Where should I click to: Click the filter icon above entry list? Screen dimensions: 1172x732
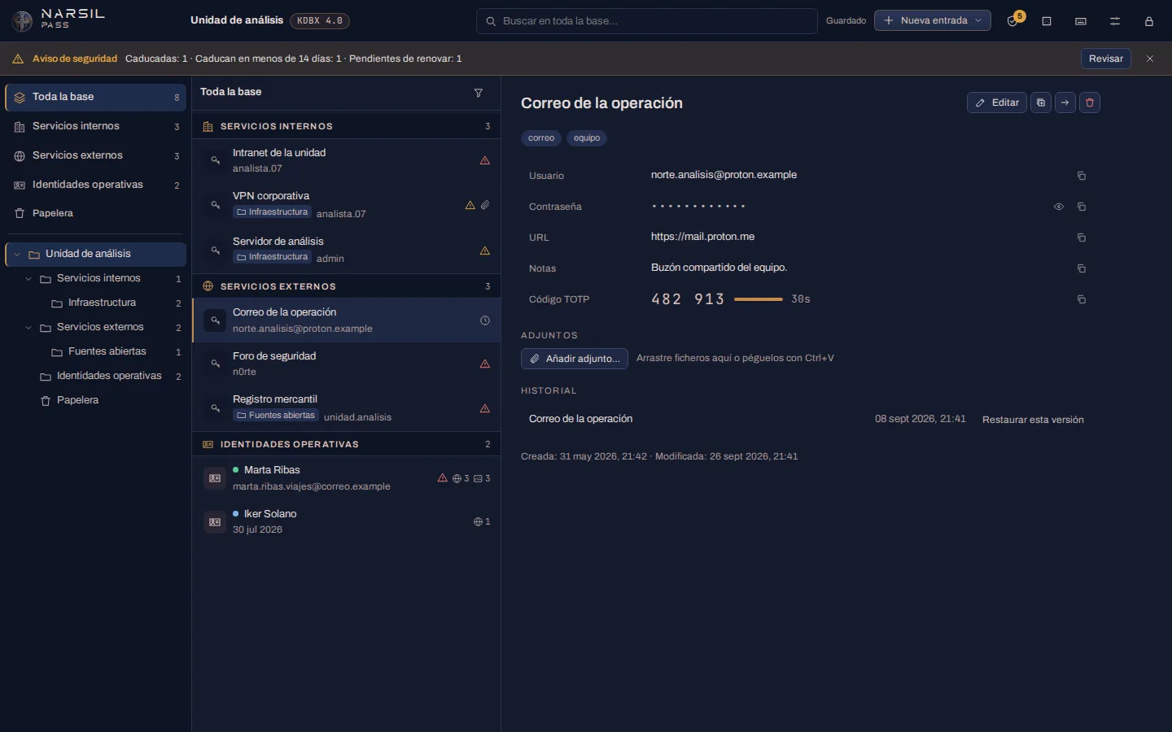[x=479, y=93]
